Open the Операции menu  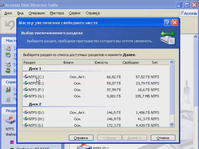[37, 13]
